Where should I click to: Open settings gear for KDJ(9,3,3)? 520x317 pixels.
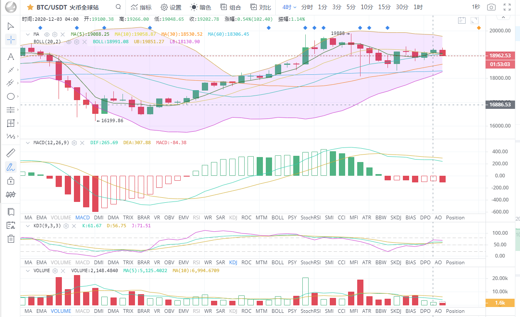[65, 226]
